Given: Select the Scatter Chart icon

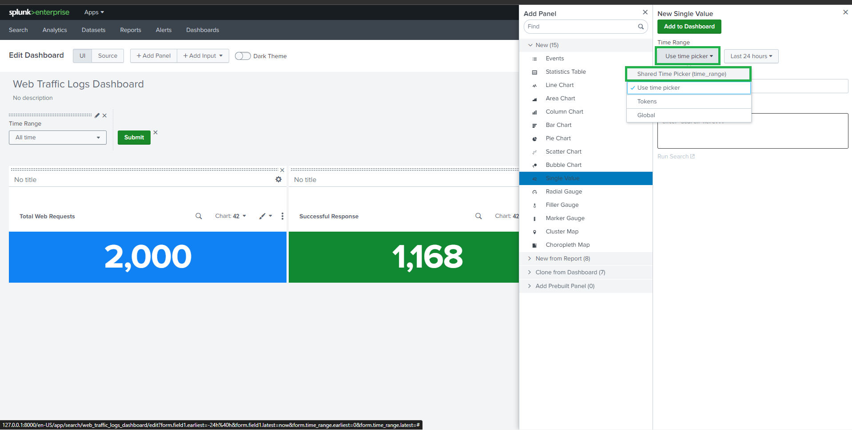Looking at the screenshot, I should [535, 152].
